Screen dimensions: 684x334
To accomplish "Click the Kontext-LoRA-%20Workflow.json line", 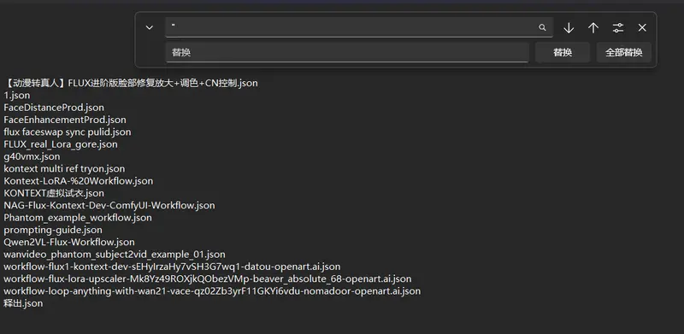I will pyautogui.click(x=79, y=180).
